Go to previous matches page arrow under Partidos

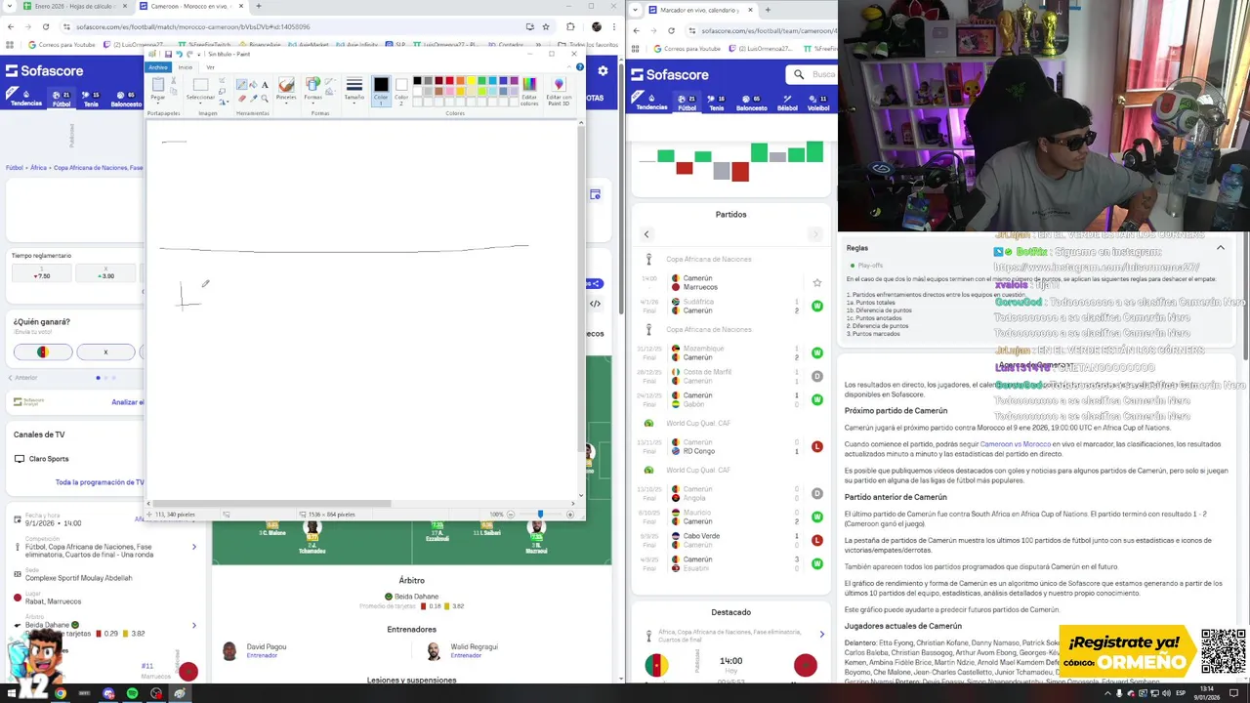[646, 234]
